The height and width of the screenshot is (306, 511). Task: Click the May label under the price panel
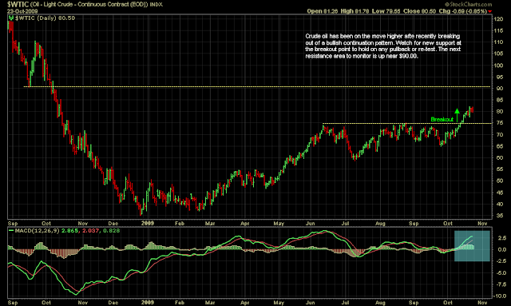[279, 224]
